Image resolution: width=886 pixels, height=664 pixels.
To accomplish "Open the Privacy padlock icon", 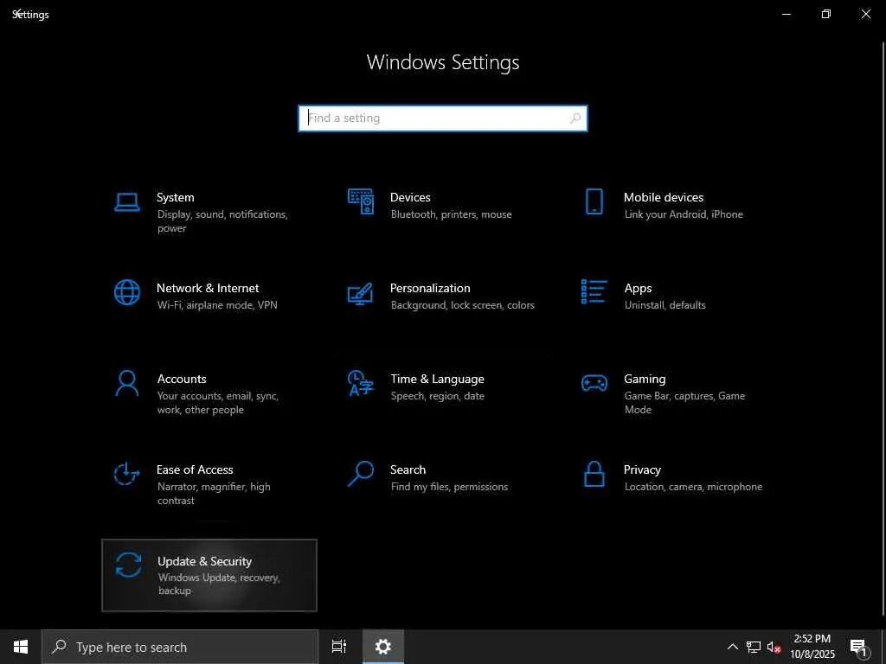I will coord(594,474).
